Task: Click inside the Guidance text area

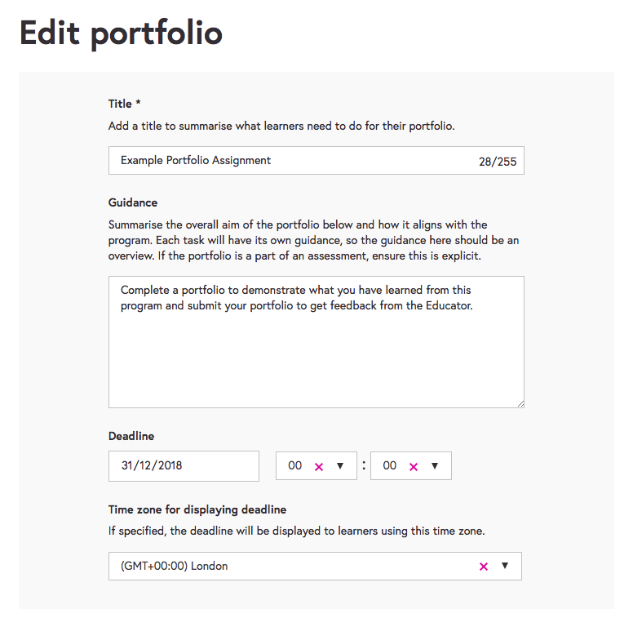Action: (x=316, y=351)
